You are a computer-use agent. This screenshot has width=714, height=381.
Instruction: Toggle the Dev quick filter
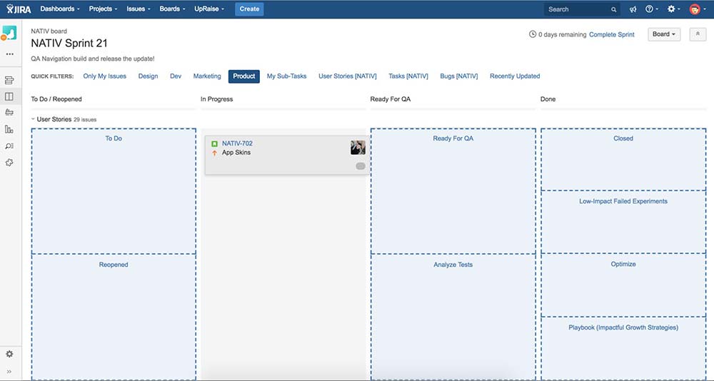176,76
